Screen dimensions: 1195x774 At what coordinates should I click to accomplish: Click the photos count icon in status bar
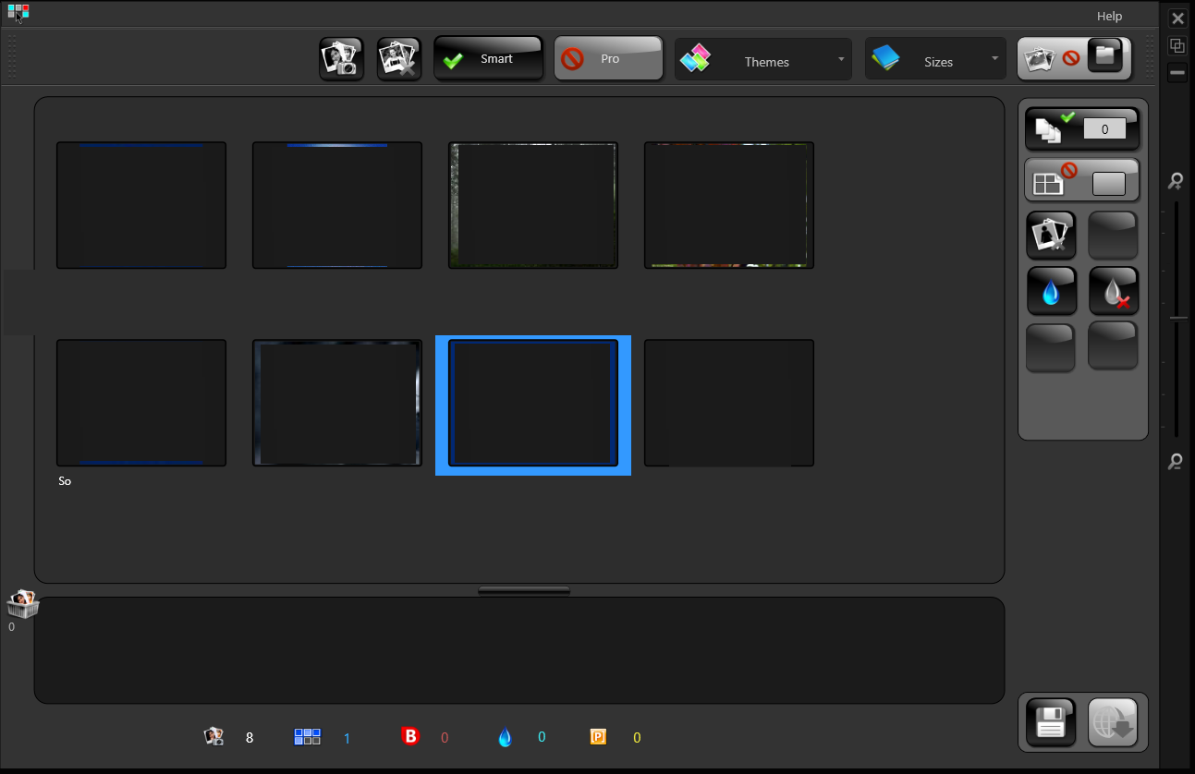(214, 736)
